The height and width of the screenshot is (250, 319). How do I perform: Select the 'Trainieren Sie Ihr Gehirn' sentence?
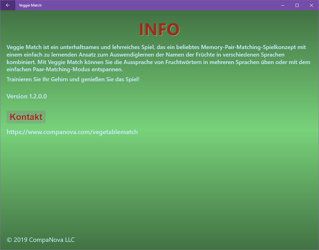pos(73,79)
